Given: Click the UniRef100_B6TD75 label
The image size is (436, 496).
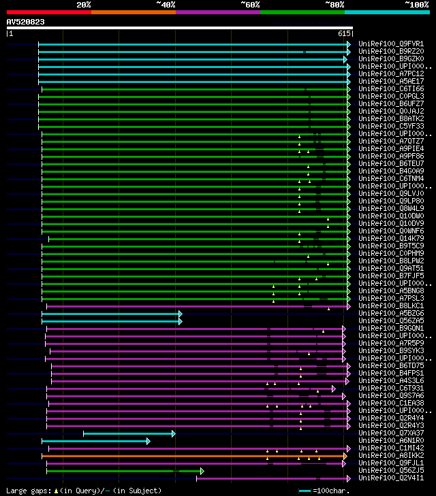Looking at the screenshot, I should (391, 365).
